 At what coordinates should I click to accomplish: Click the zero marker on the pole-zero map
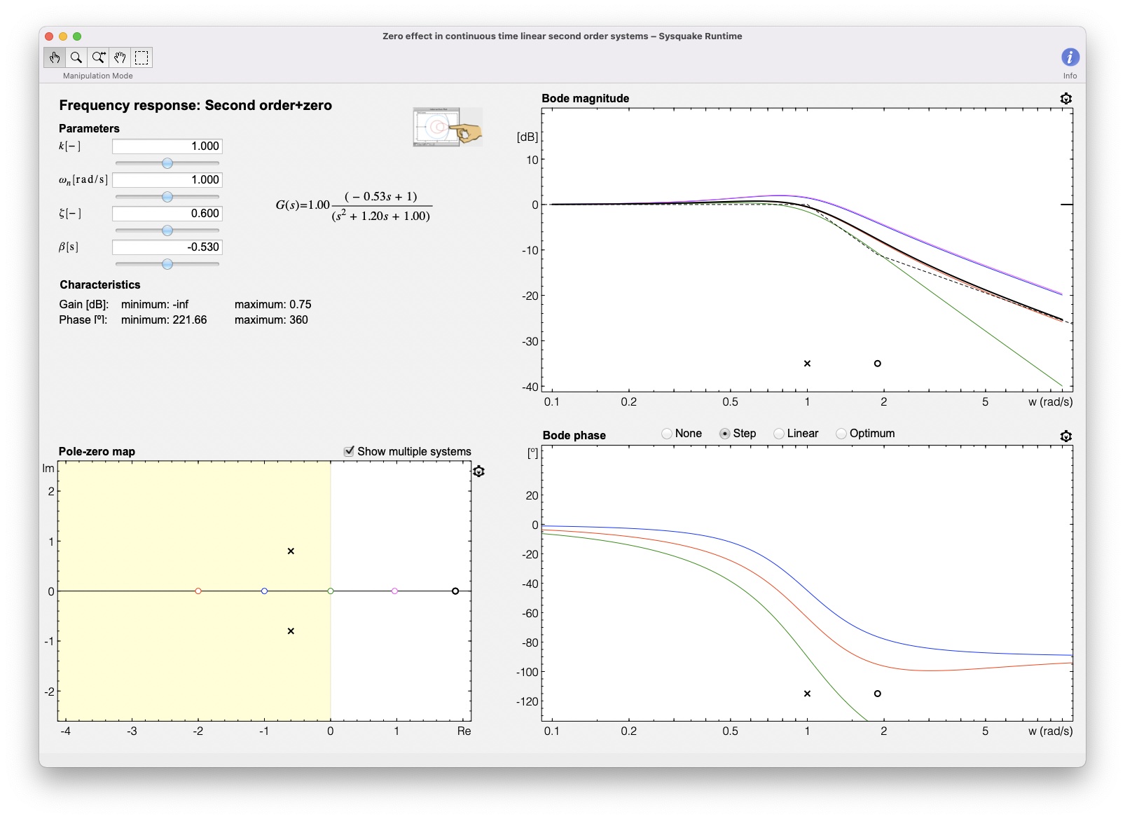(454, 591)
